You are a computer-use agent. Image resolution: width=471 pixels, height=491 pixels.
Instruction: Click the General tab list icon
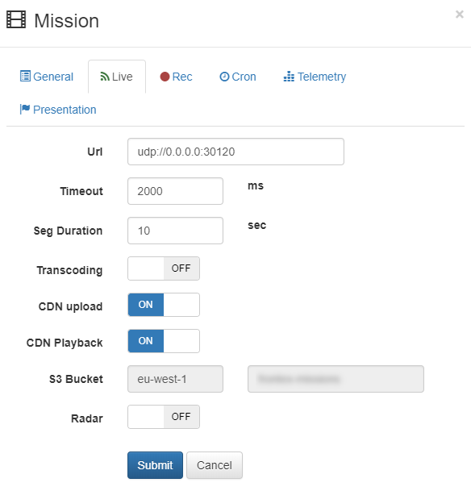(x=25, y=76)
